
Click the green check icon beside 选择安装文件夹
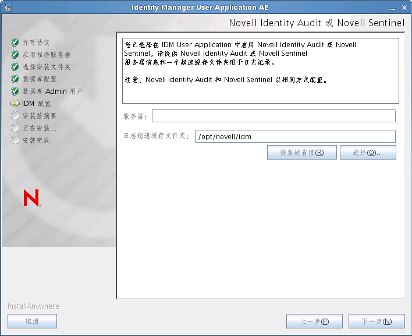point(15,66)
